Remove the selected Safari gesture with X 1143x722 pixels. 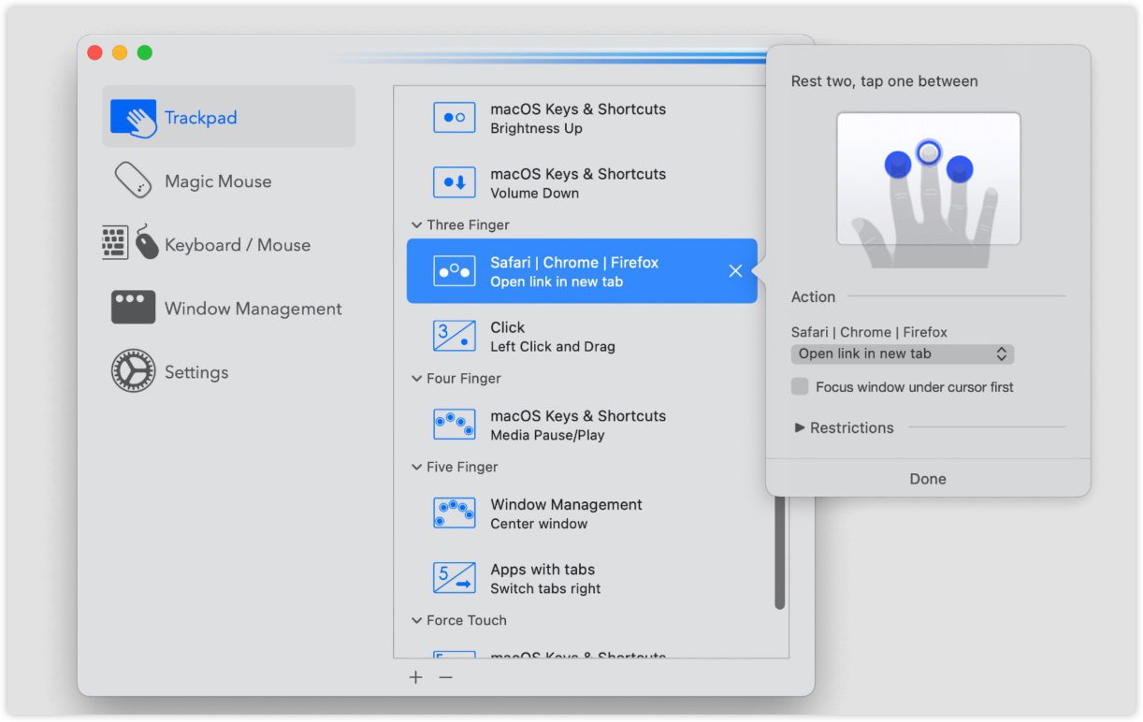[x=735, y=271]
